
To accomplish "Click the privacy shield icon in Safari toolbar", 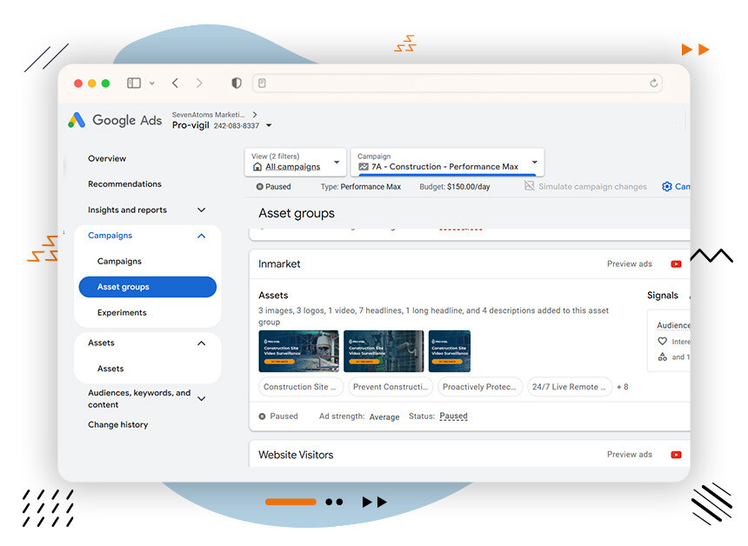I will click(236, 83).
